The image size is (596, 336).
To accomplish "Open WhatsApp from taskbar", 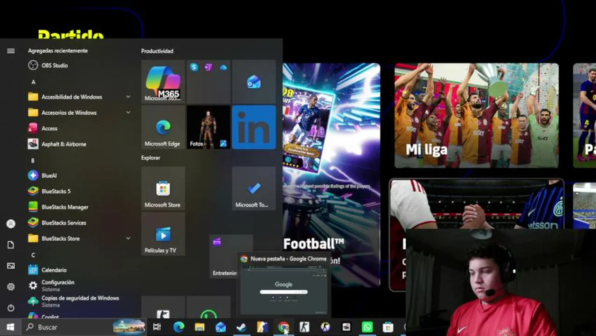I will [367, 327].
